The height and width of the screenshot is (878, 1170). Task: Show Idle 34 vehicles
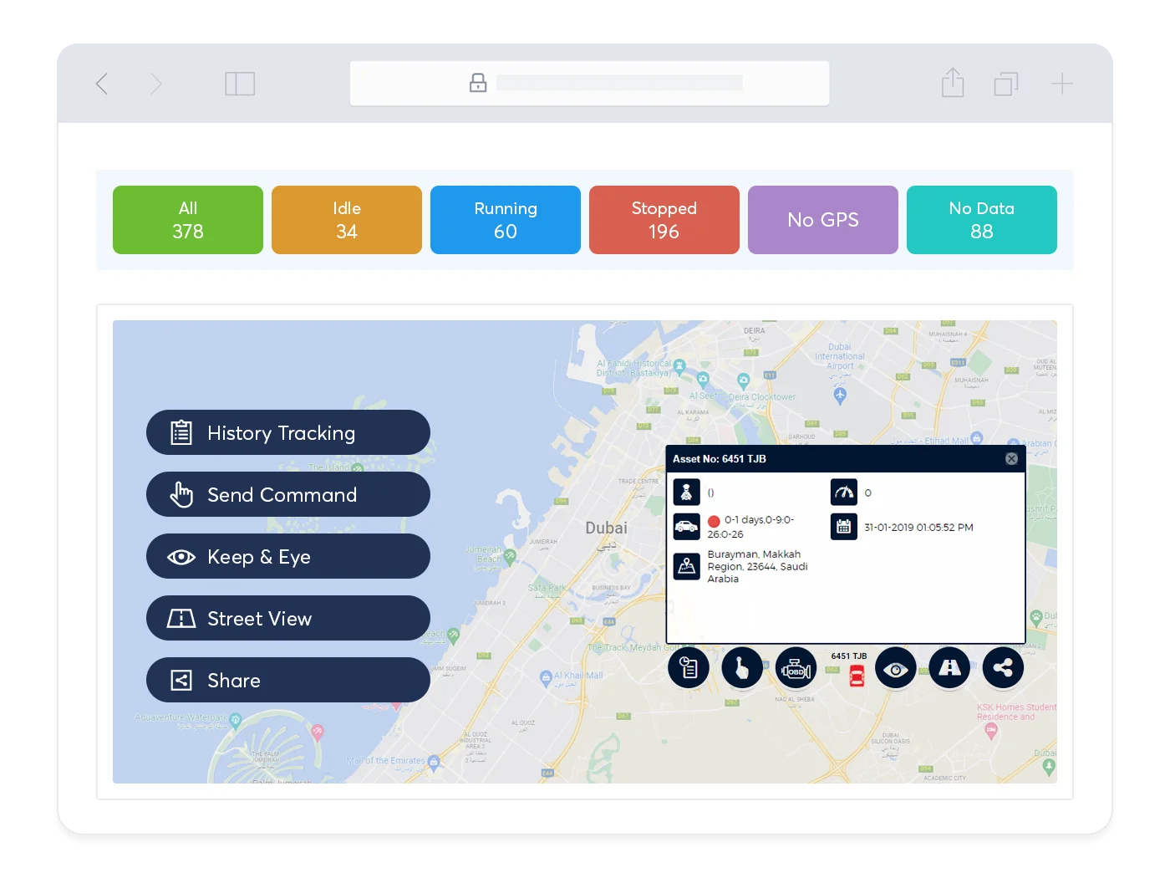pos(347,220)
